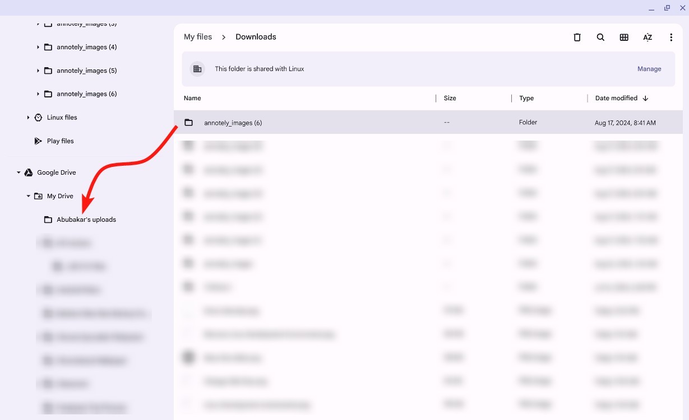Select annotely_images (6) file name
689x420 pixels.
pyautogui.click(x=233, y=123)
